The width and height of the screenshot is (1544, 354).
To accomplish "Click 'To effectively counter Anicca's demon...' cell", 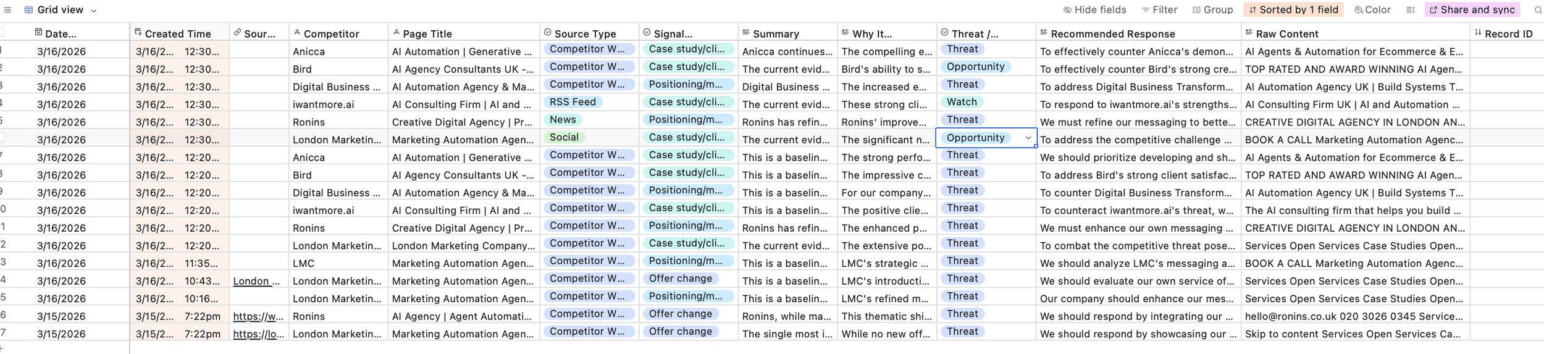I will [1138, 52].
